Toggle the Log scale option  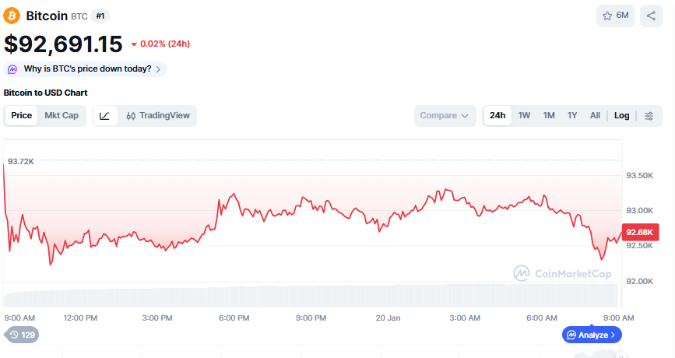[621, 116]
